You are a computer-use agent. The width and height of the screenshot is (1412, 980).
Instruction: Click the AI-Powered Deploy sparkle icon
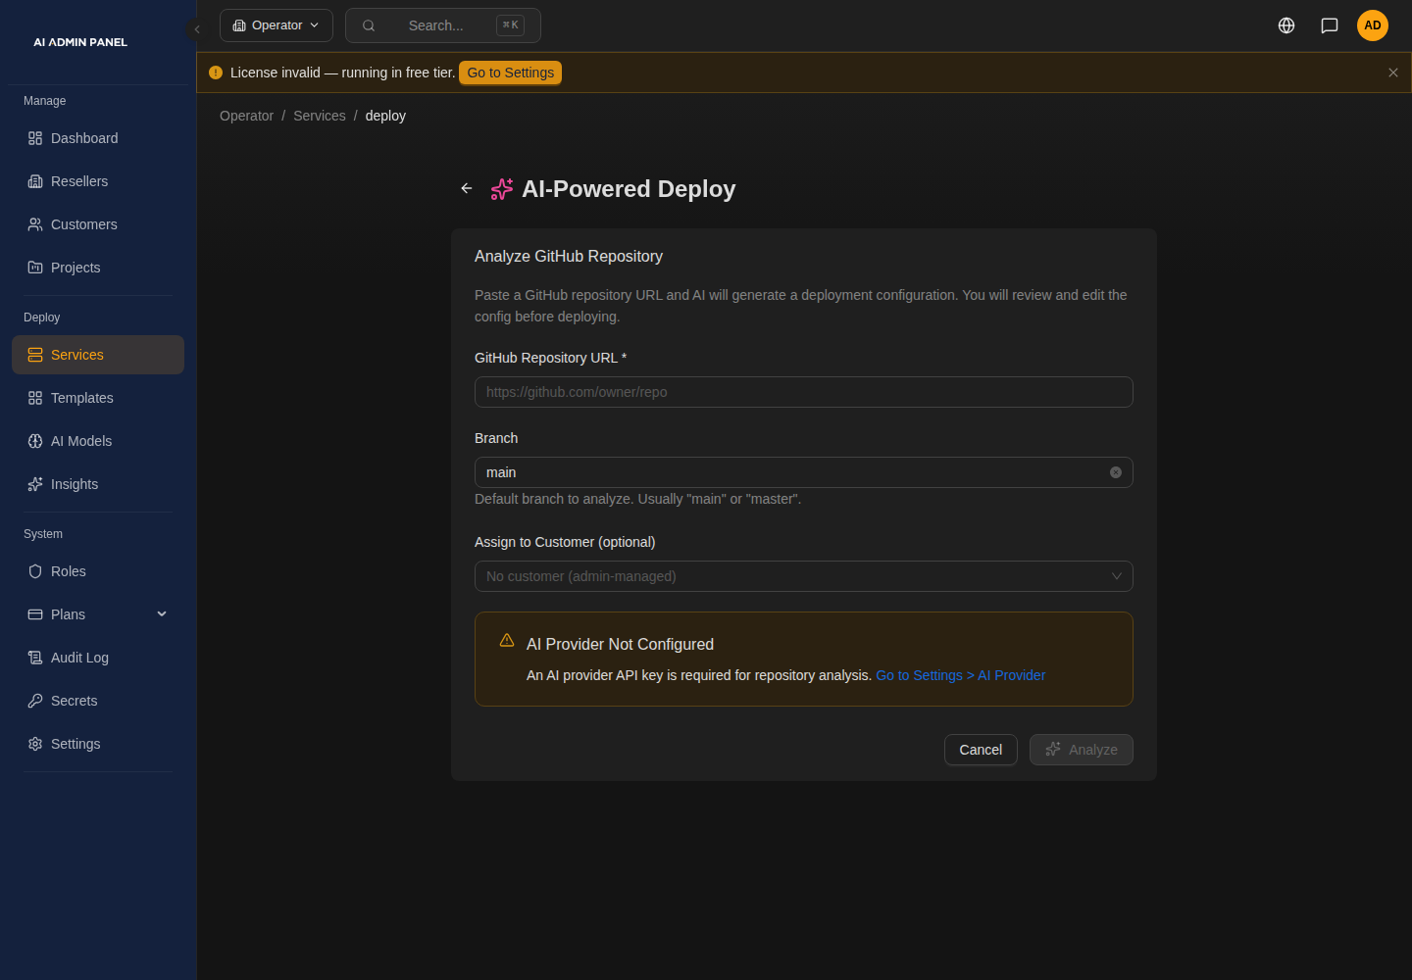[502, 189]
